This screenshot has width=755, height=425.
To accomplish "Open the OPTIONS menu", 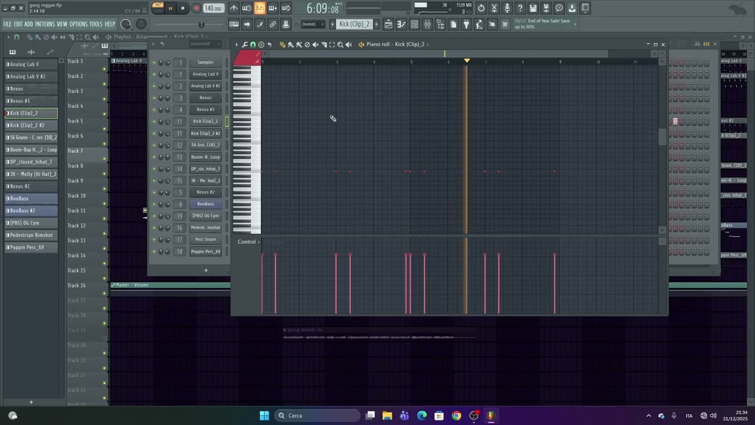I will pos(78,24).
